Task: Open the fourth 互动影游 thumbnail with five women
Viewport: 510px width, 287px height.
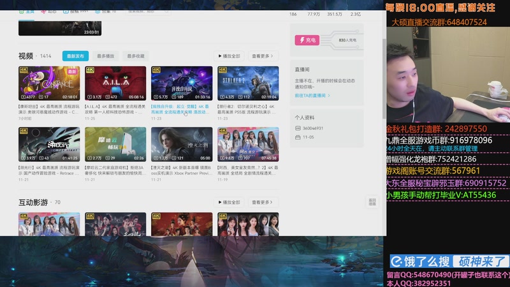Action: [x=248, y=224]
